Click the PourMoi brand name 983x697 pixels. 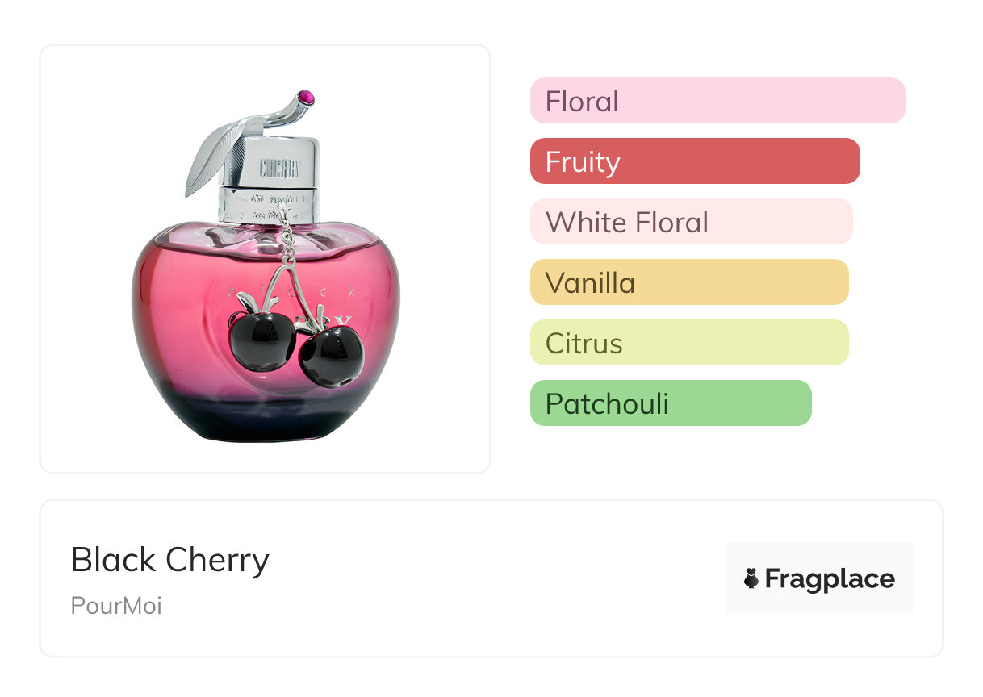pyautogui.click(x=116, y=606)
